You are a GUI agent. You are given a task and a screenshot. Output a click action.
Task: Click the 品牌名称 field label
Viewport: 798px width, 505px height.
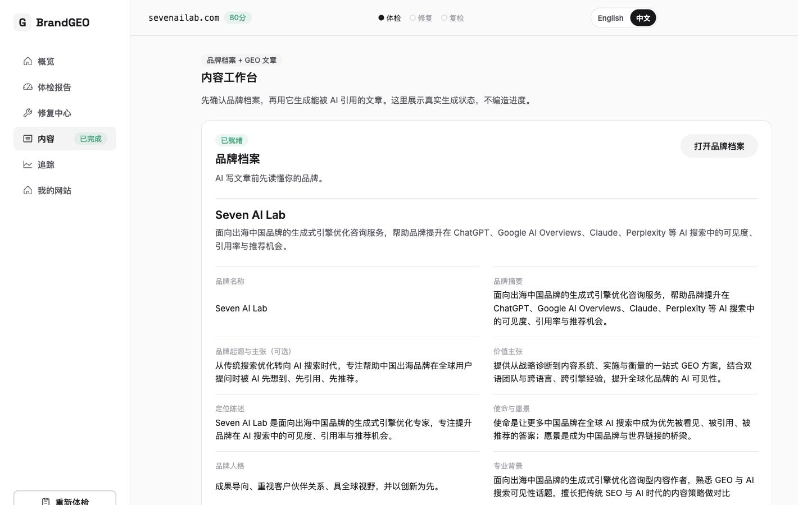coord(230,281)
